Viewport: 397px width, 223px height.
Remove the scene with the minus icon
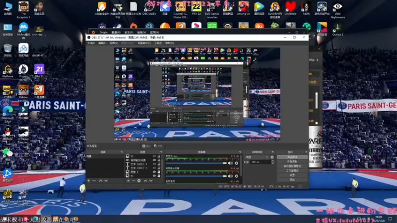point(94,181)
